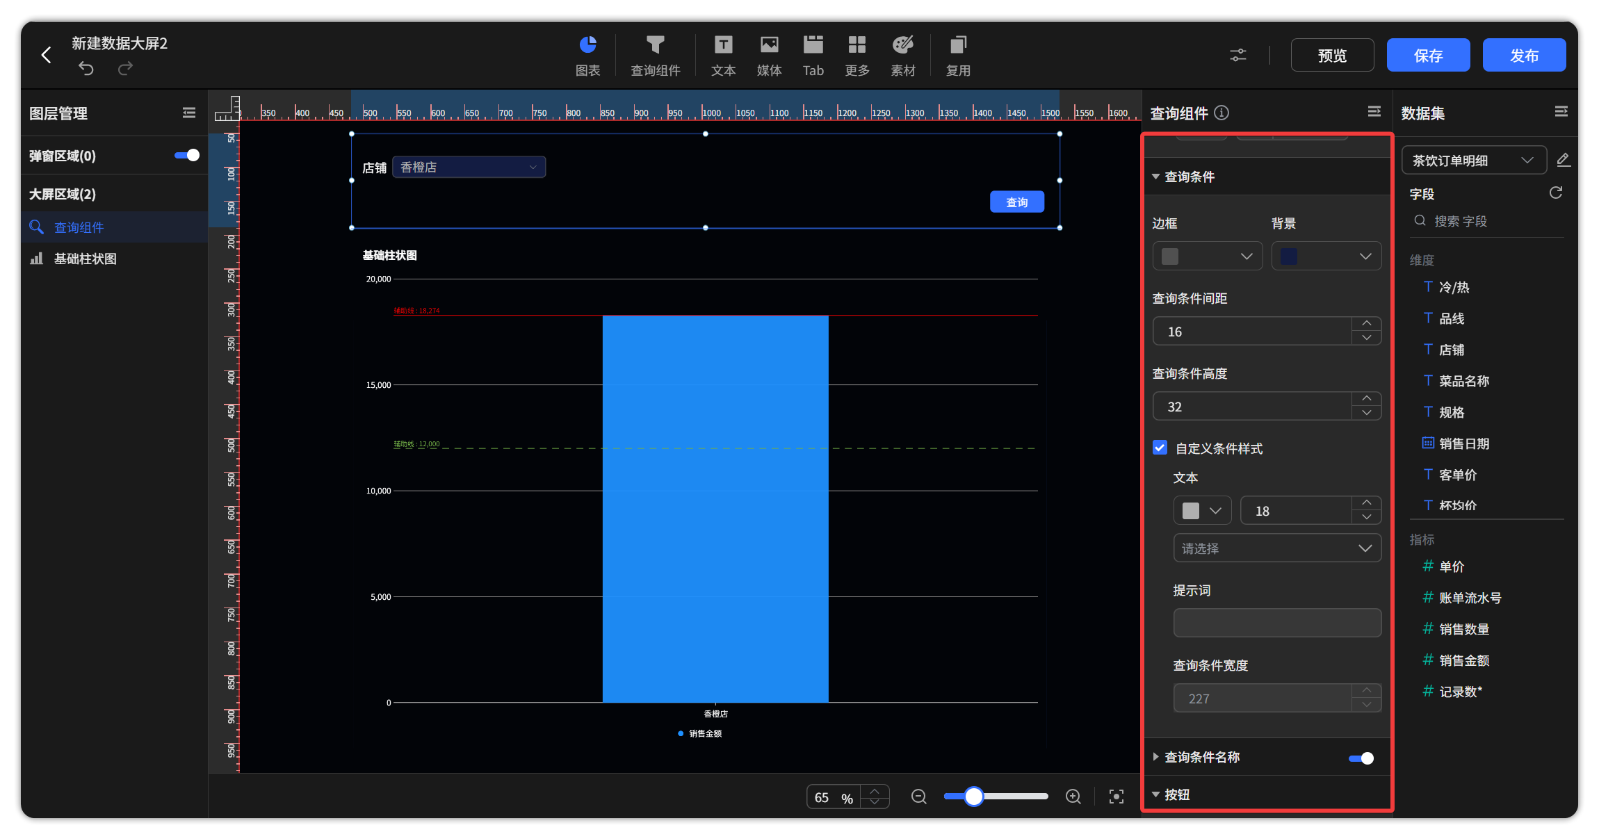This screenshot has width=1599, height=832.
Task: Fit canvas to screen icon
Action: point(1117,797)
